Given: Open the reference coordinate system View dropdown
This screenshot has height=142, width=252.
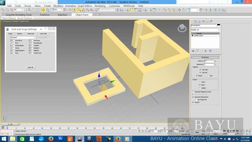Looking at the screenshot, I should coord(58,9).
